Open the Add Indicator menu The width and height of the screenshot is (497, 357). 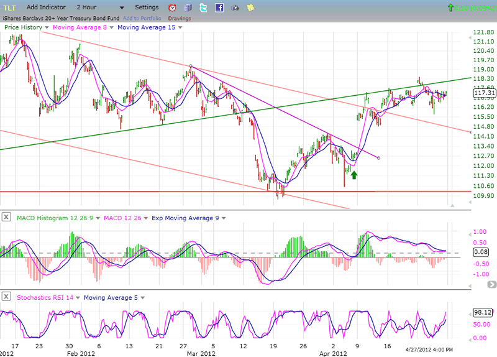(x=47, y=7)
